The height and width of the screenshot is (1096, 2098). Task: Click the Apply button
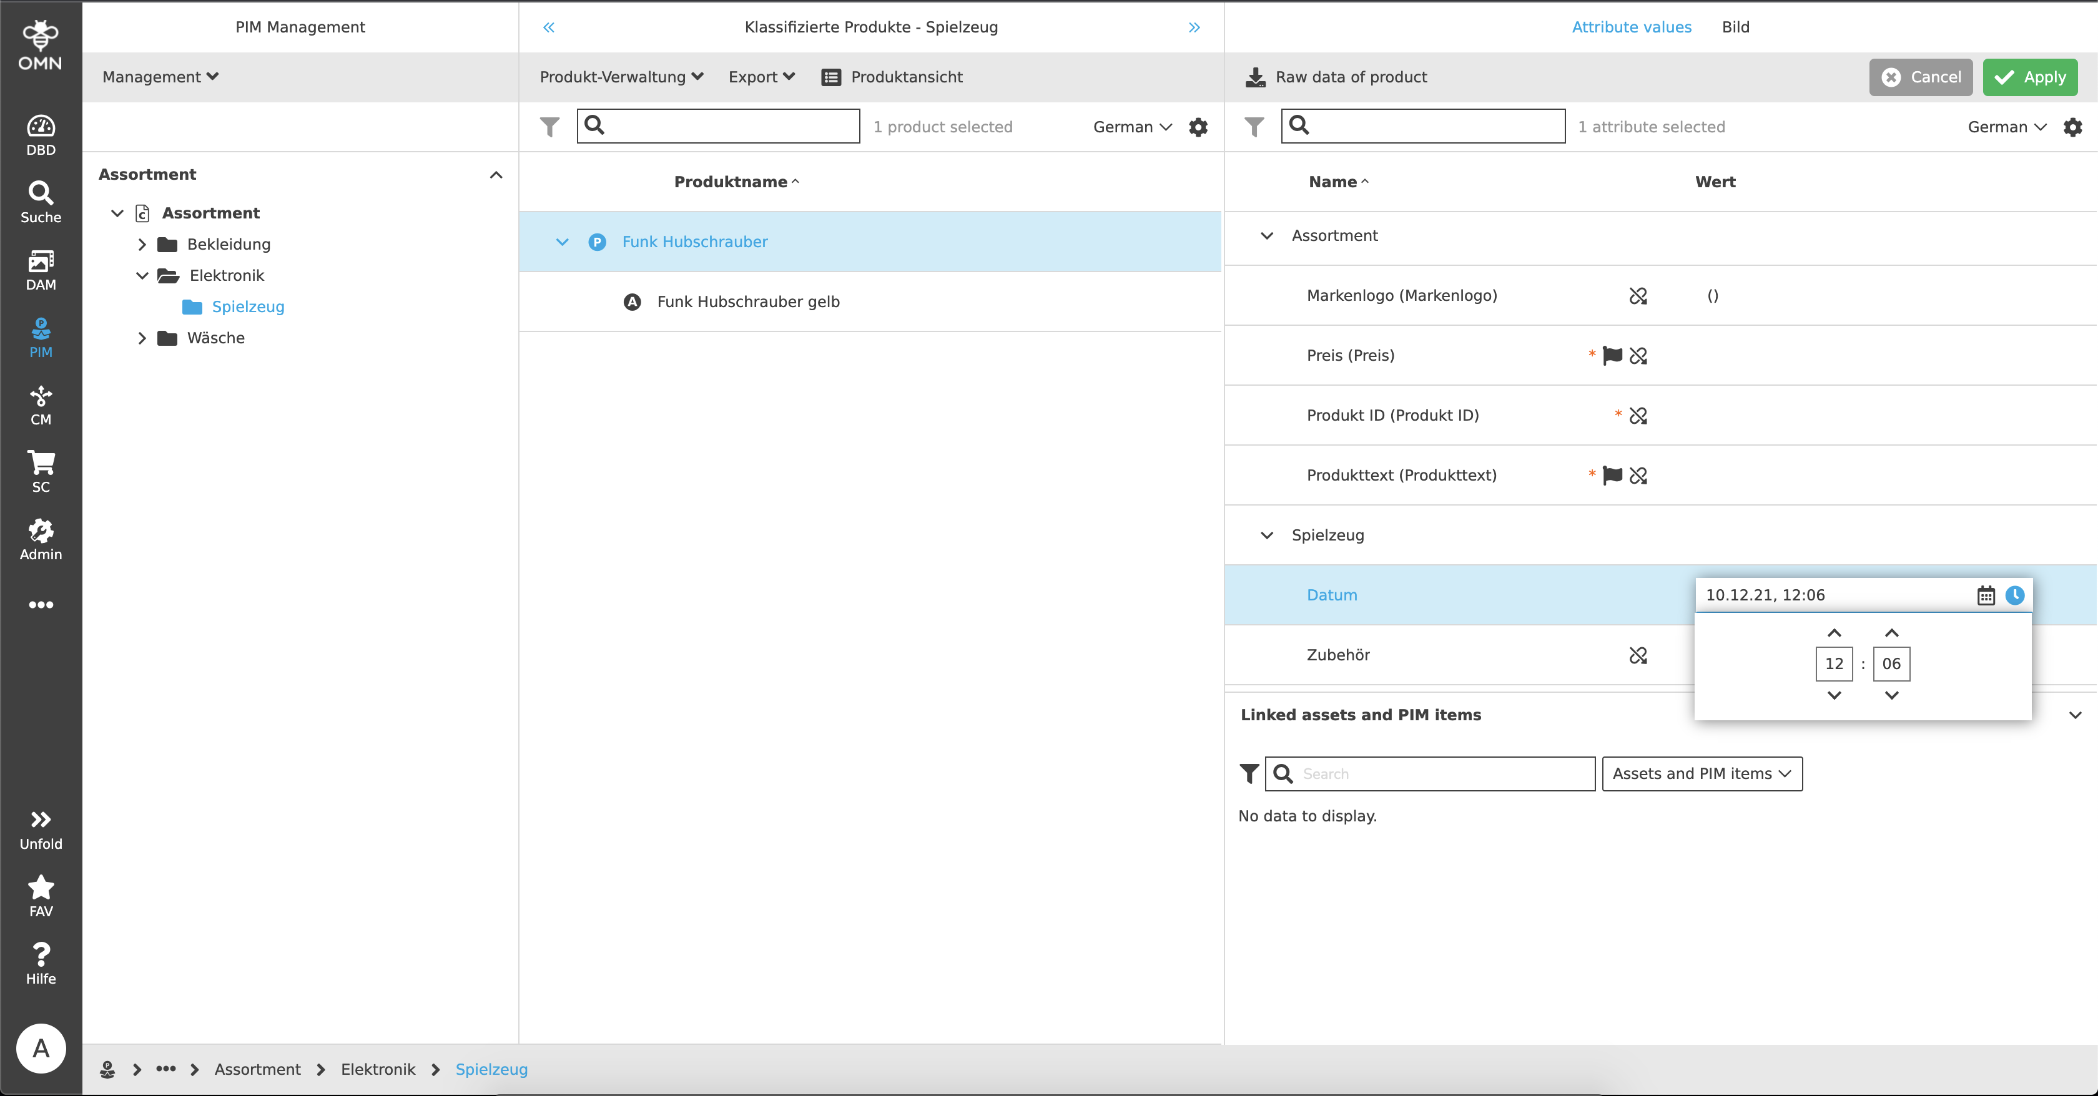[2029, 77]
